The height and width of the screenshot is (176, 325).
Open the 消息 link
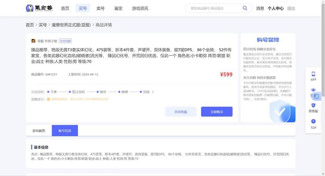pyautogui.click(x=260, y=8)
